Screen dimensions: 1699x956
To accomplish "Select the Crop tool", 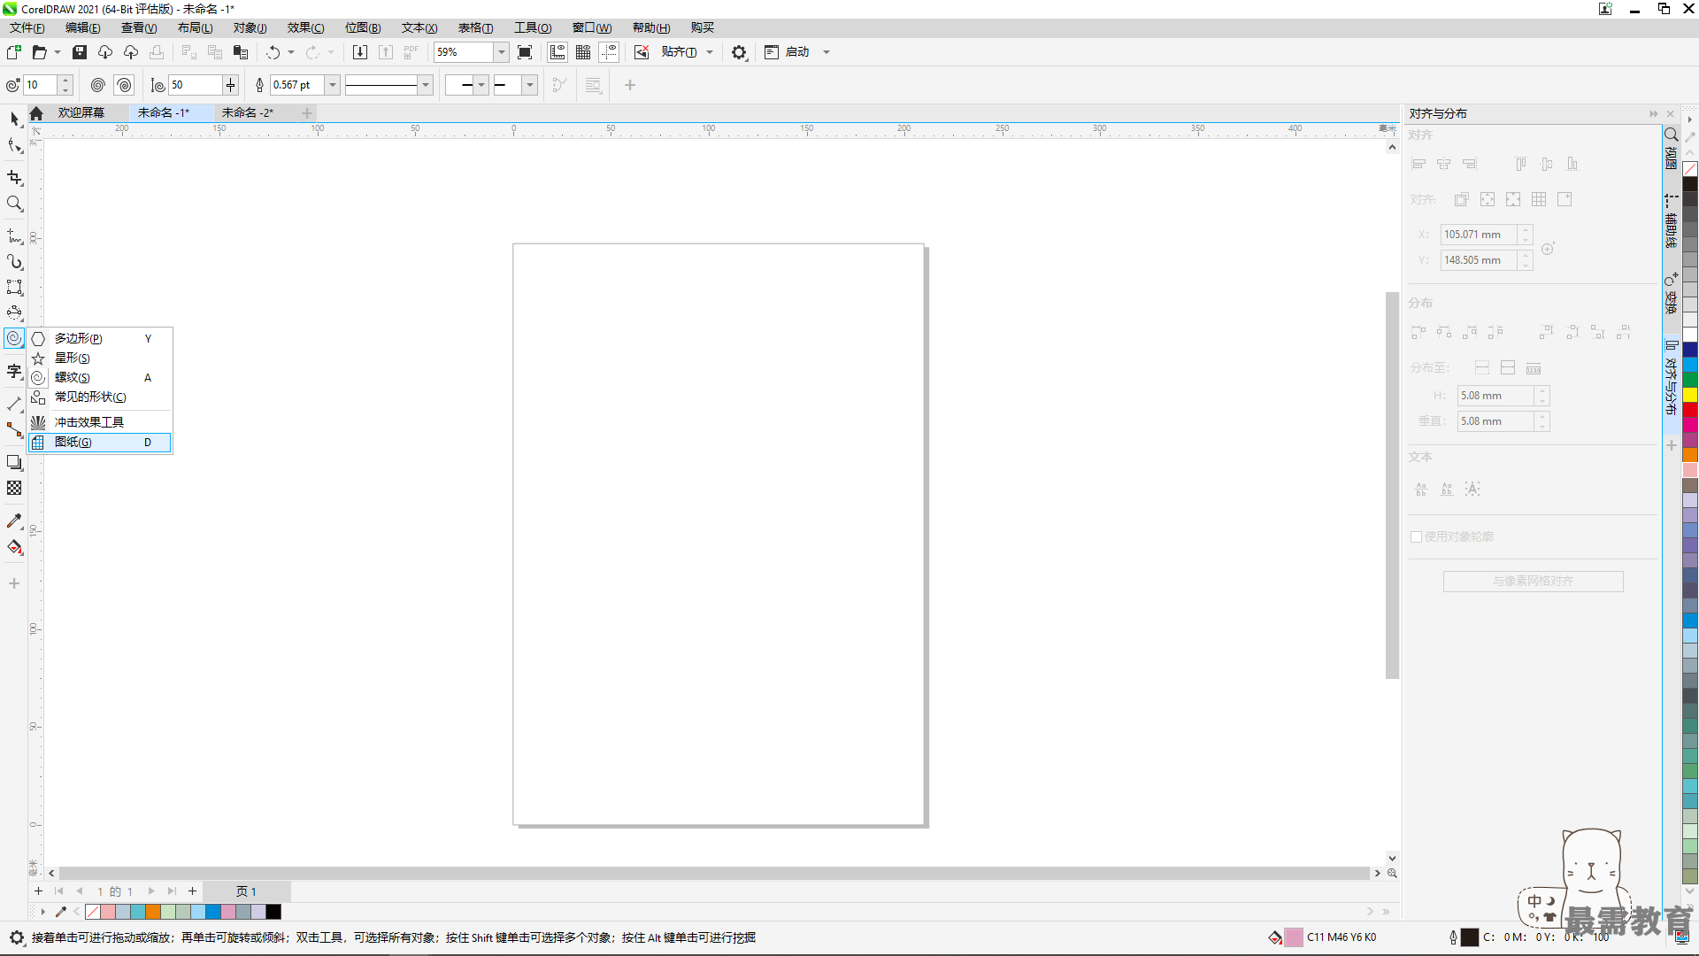I will (14, 177).
